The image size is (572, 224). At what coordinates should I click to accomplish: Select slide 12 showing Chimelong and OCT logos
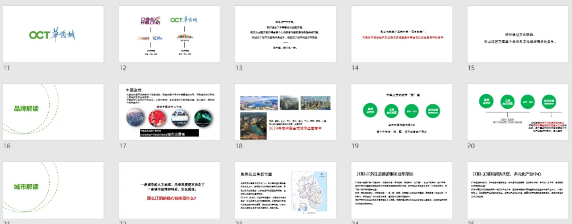pos(169,34)
